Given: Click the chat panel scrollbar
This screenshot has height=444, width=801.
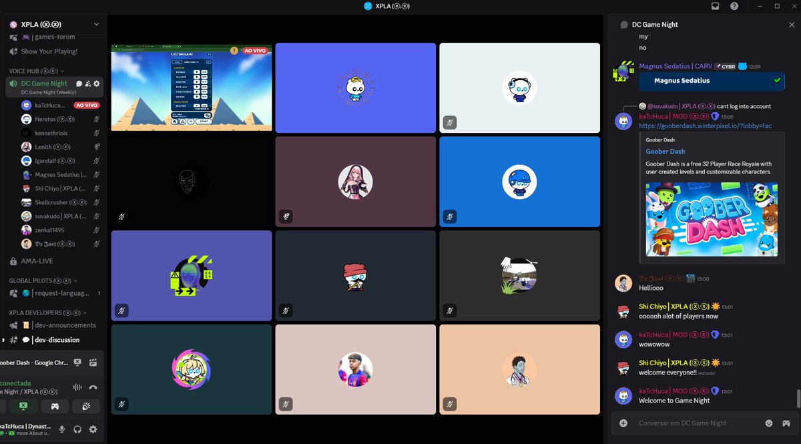Looking at the screenshot, I should (798, 398).
